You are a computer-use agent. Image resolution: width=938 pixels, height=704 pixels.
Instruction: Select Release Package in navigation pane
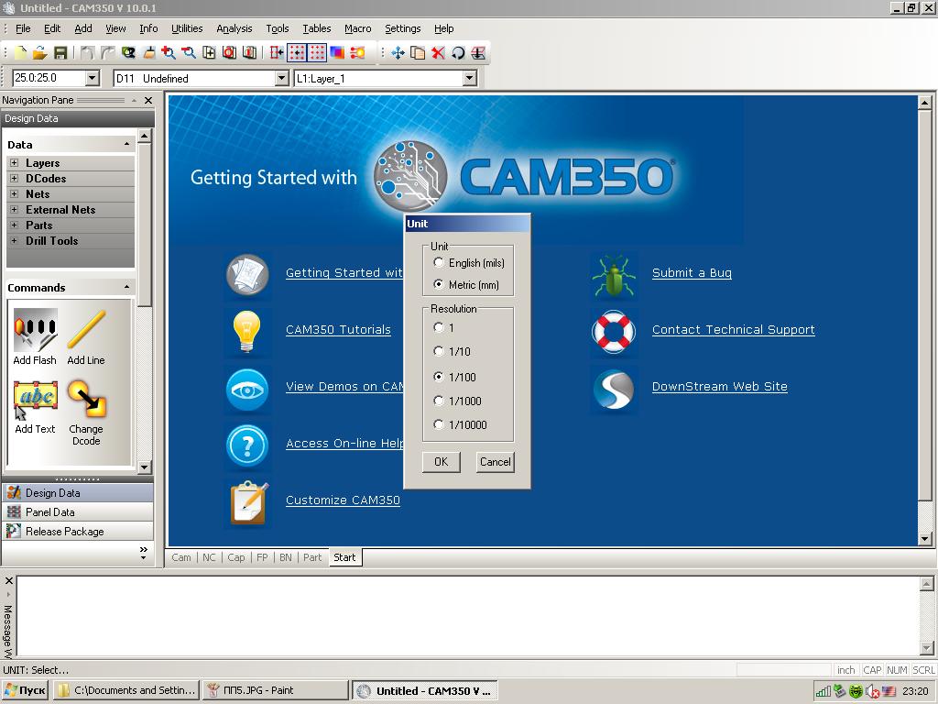pyautogui.click(x=77, y=531)
